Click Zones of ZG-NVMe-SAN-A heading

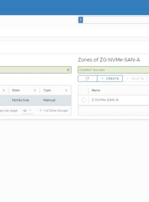click(x=109, y=60)
